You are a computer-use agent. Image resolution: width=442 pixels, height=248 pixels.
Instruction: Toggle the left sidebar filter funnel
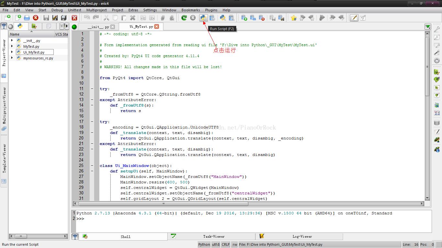4,26
